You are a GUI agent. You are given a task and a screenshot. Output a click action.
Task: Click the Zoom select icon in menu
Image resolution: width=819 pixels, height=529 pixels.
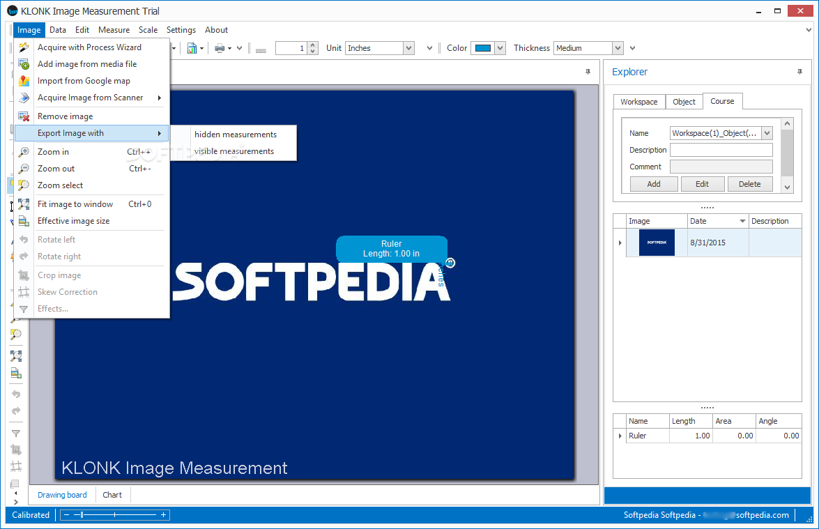pyautogui.click(x=24, y=185)
